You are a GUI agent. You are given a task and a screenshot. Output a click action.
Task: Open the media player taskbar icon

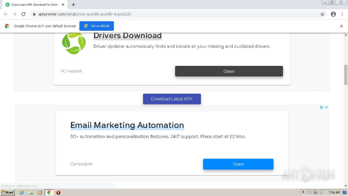(40, 192)
